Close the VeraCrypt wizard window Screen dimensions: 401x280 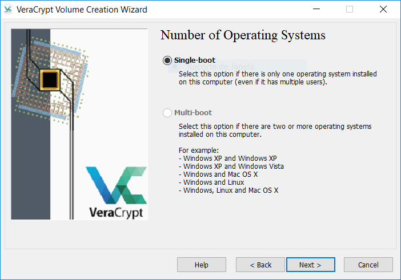(383, 9)
